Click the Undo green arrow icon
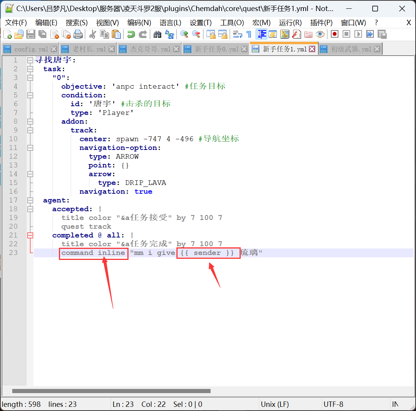Screen dimensions: 416x411 131,34
